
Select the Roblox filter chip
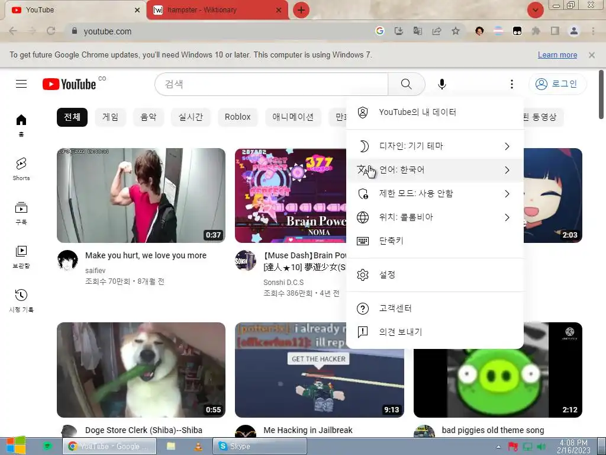(238, 117)
